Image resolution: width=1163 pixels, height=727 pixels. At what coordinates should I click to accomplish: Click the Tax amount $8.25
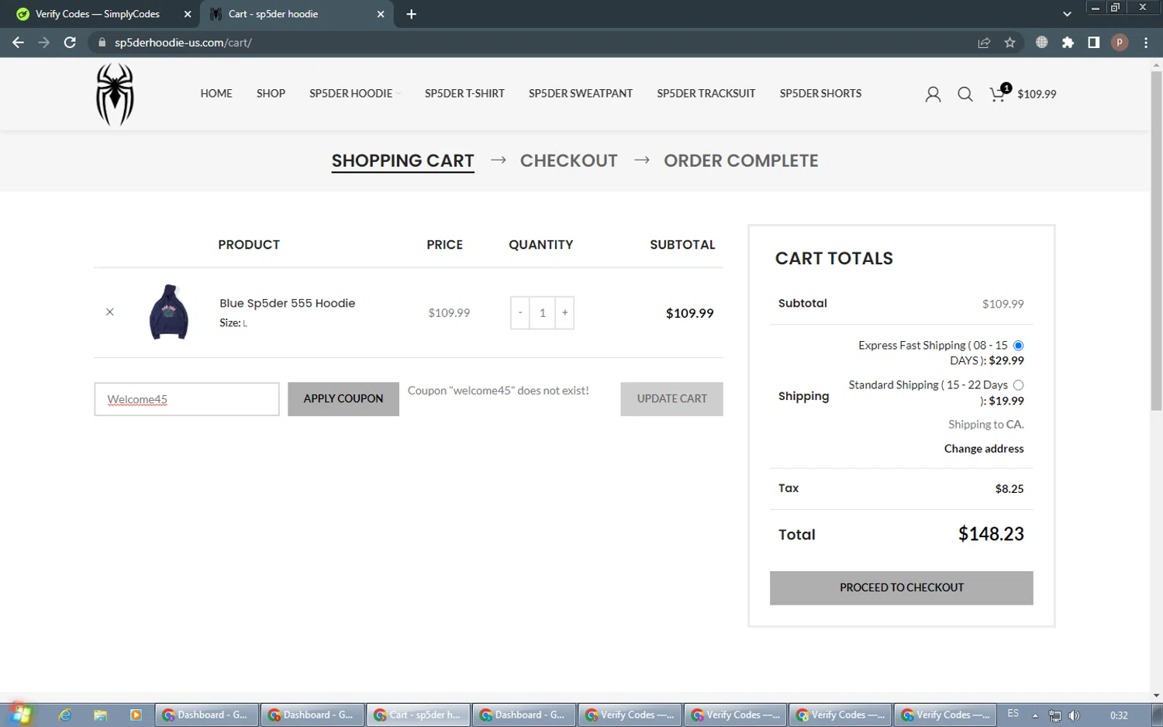tap(1009, 488)
